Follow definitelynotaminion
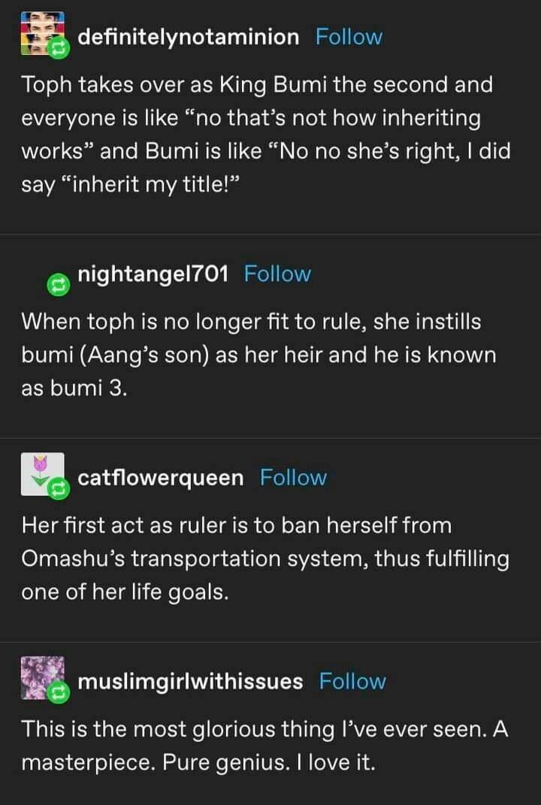Viewport: 541px width, 805px height. pos(349,37)
